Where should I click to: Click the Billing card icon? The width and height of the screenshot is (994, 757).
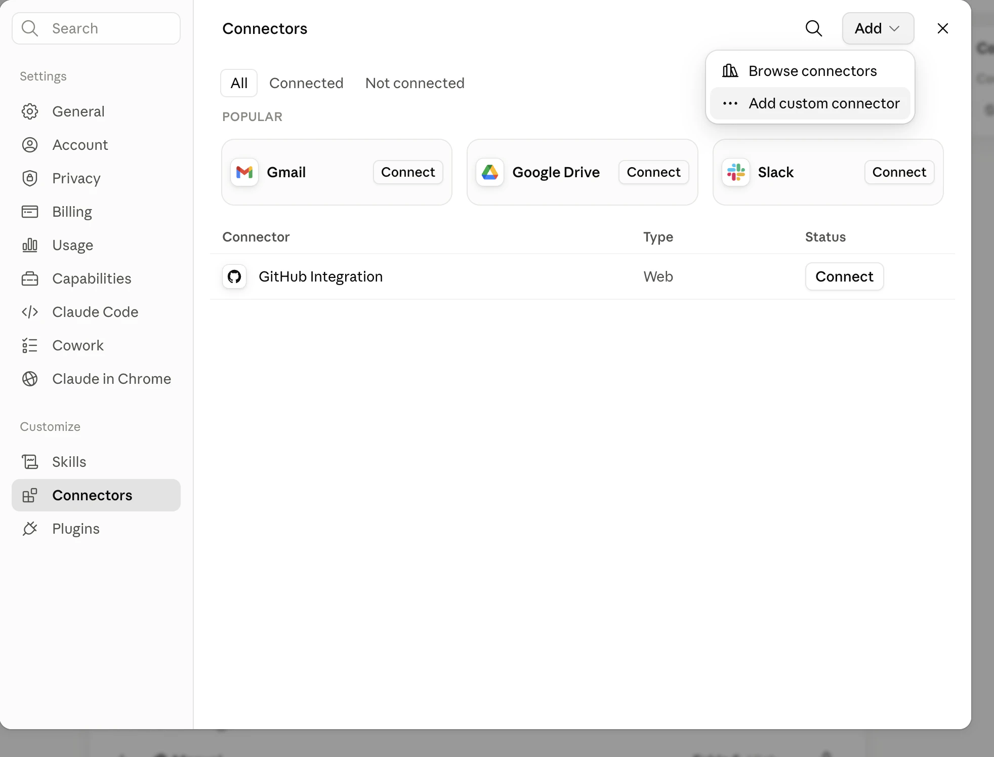tap(30, 212)
